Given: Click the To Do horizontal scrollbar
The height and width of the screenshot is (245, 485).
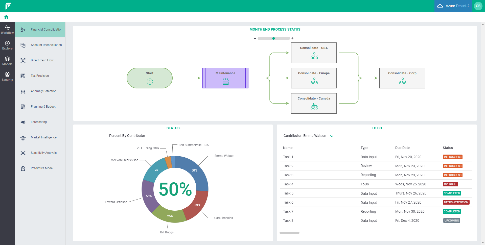Looking at the screenshot, I should [289, 233].
